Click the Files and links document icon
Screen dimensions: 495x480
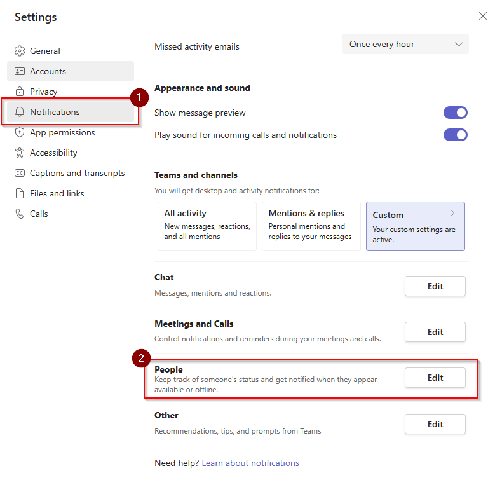tap(20, 193)
